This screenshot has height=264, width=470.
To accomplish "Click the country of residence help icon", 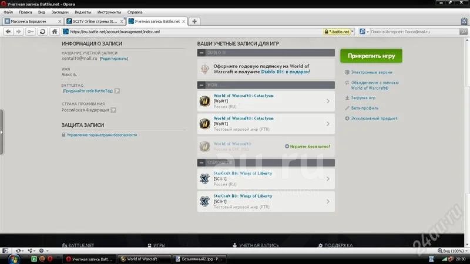I will [113, 110].
